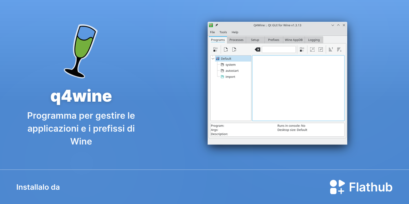
Task: Click the 'q4wine' heading text
Action: 81,96
